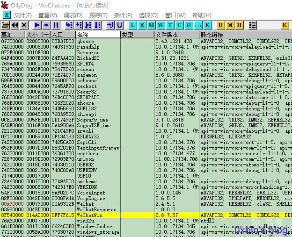Open the 查看(V) menu
This screenshot has width=292, height=237.
click(x=47, y=15)
